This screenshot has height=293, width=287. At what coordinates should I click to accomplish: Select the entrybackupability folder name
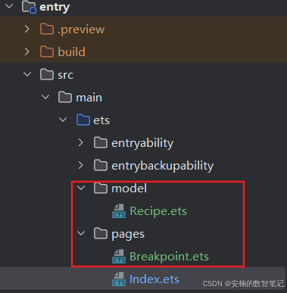click(x=163, y=166)
